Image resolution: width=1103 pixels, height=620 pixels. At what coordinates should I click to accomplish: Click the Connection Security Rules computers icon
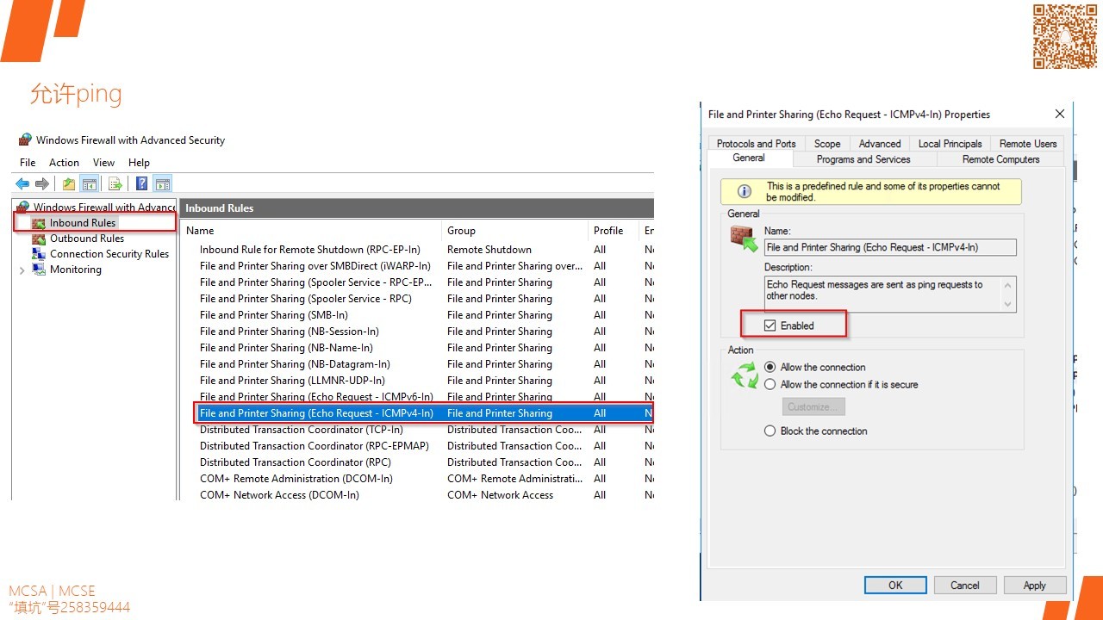[38, 254]
